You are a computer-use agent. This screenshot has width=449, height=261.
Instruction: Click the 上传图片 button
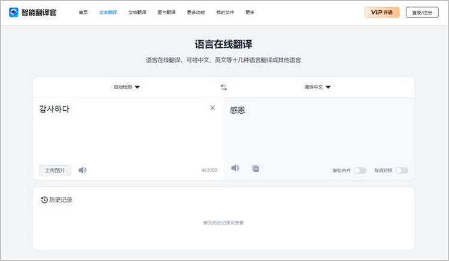(55, 170)
